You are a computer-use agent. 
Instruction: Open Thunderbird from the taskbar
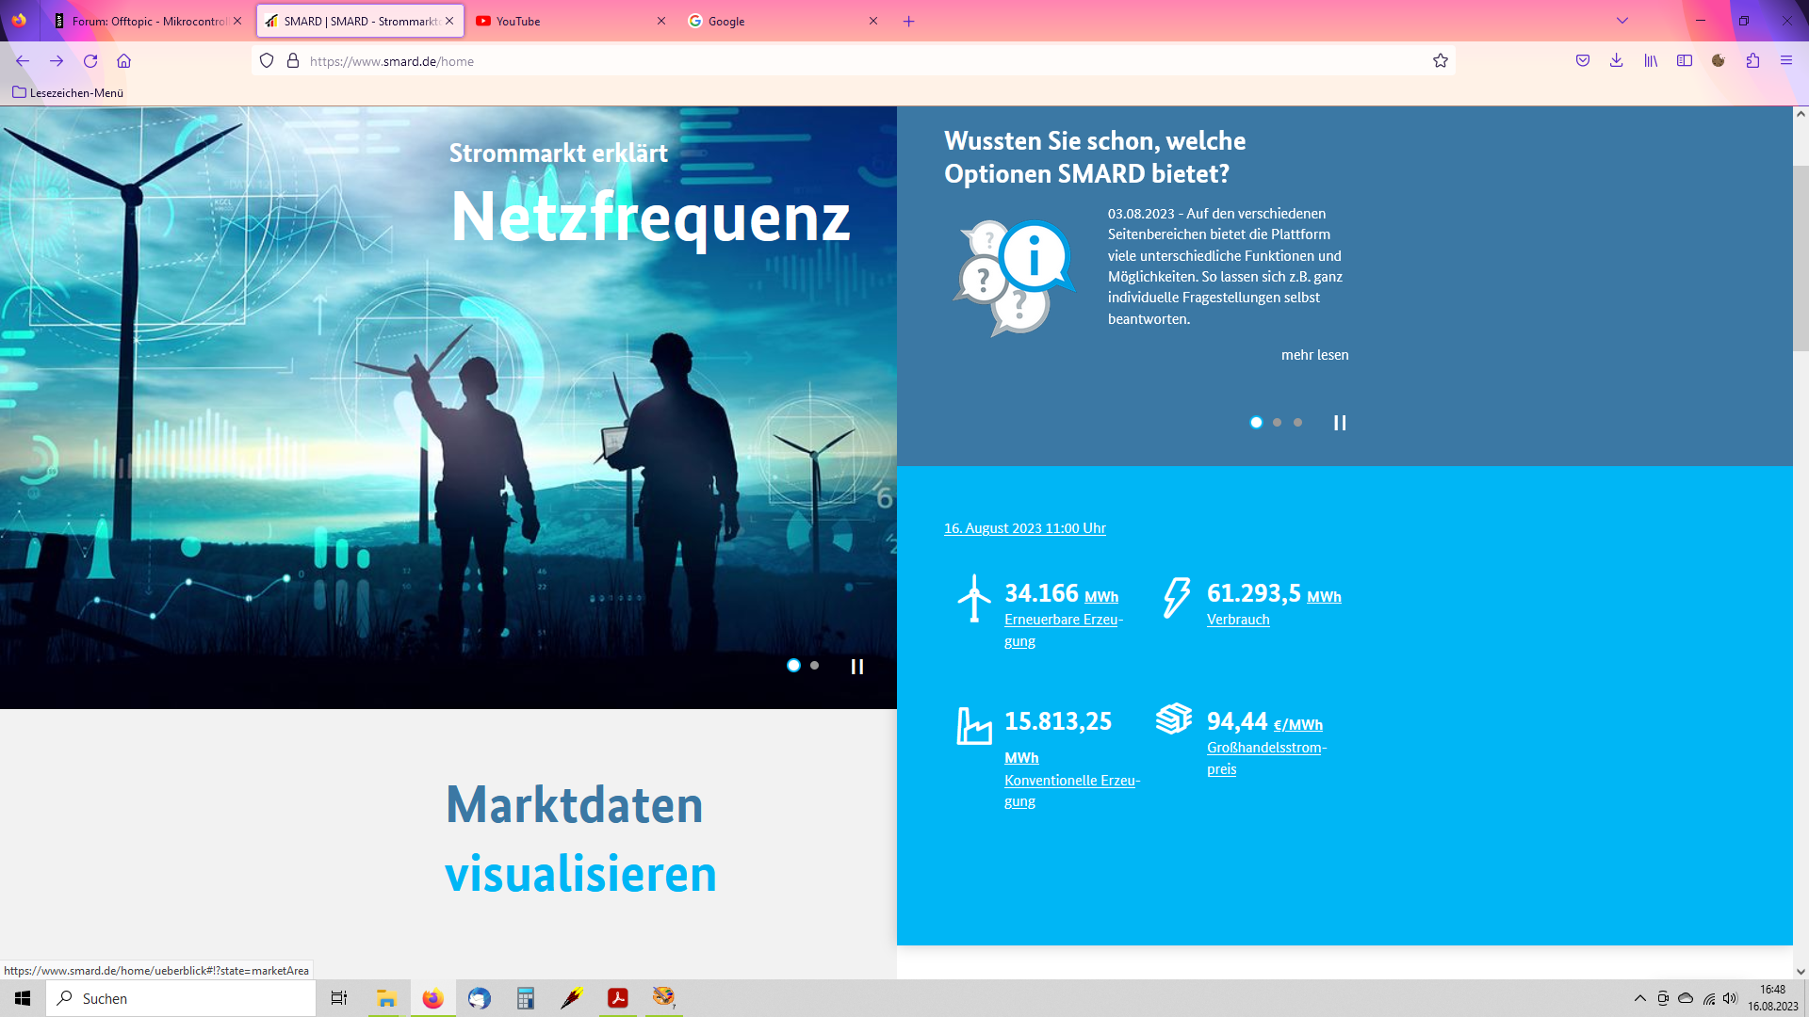click(x=480, y=998)
